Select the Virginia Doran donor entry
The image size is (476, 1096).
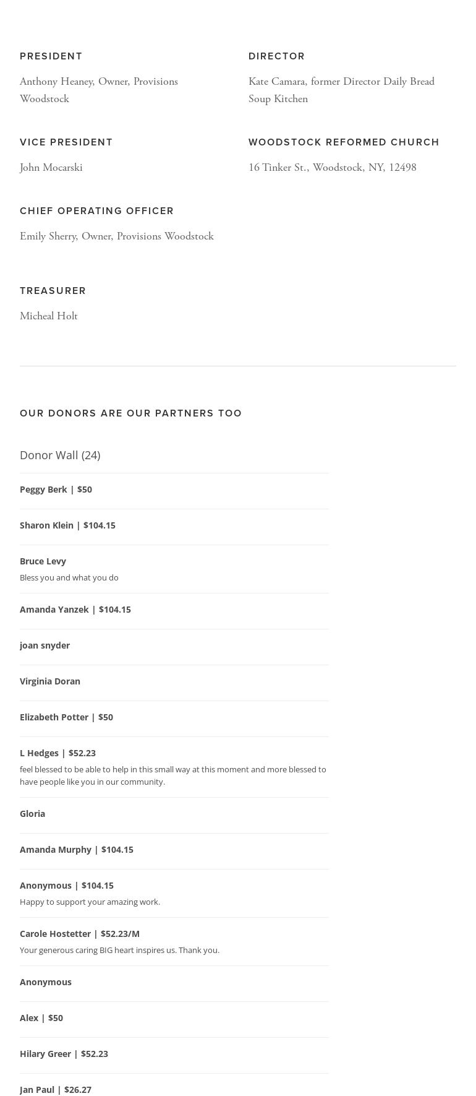coord(50,681)
